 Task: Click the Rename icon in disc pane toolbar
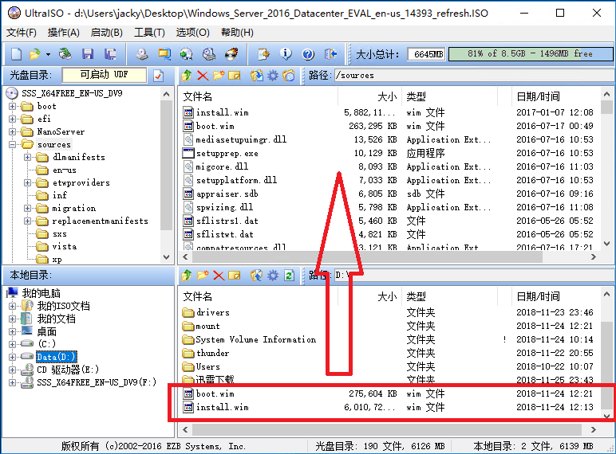[x=234, y=76]
